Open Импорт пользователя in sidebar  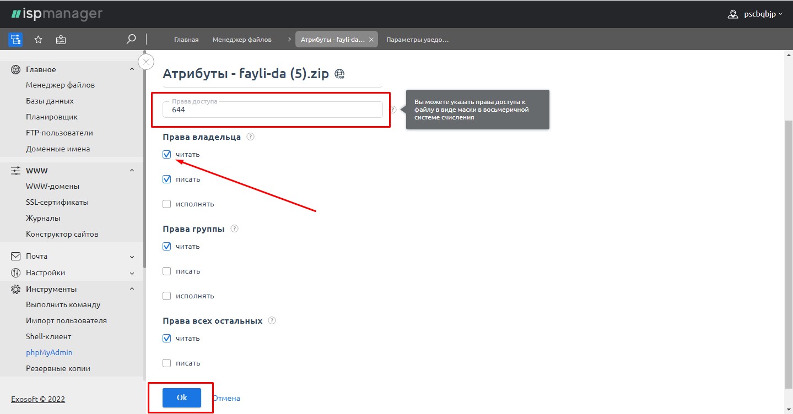(x=66, y=321)
